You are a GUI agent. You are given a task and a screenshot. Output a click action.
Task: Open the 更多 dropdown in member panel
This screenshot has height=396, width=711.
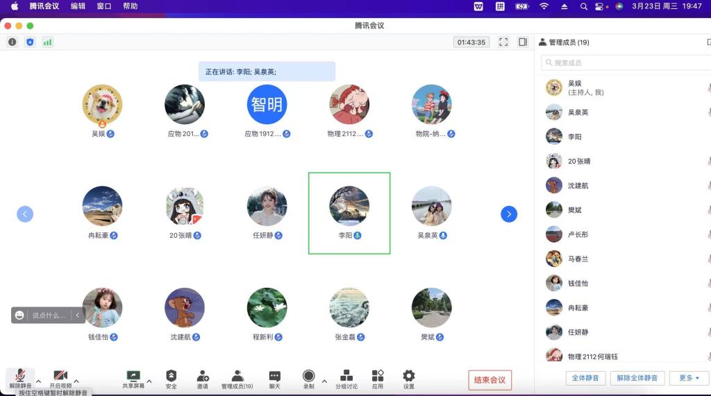(689, 378)
